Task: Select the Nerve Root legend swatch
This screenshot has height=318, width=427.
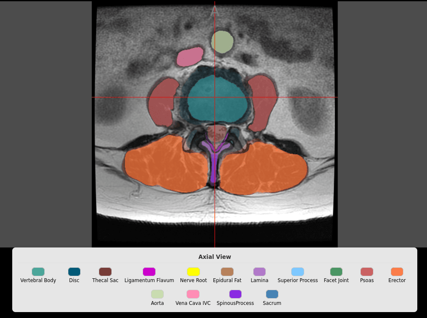Action: click(193, 271)
